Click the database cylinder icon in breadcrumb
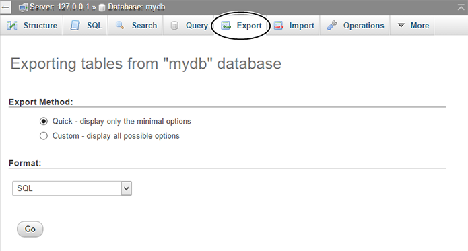Image resolution: width=468 pixels, height=251 pixels. (102, 8)
